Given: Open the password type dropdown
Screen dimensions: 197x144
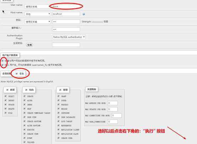Looking at the screenshot, I should [38, 22].
